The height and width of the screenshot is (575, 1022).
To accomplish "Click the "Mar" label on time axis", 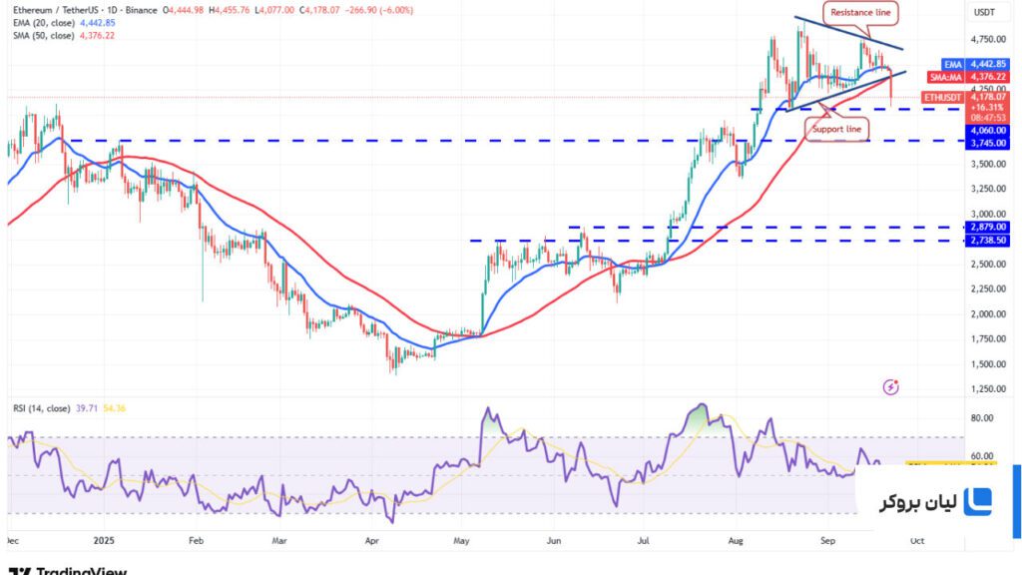I will pos(279,541).
